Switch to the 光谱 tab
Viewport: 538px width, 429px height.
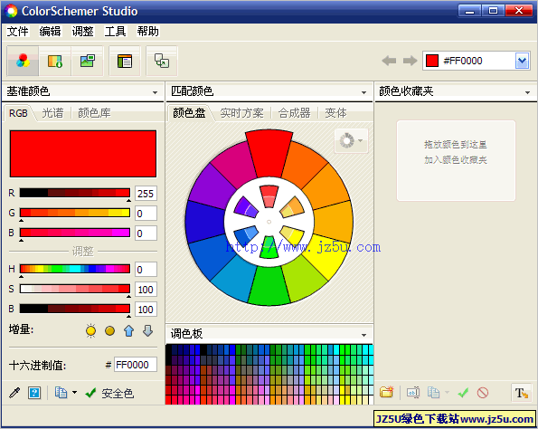(52, 112)
